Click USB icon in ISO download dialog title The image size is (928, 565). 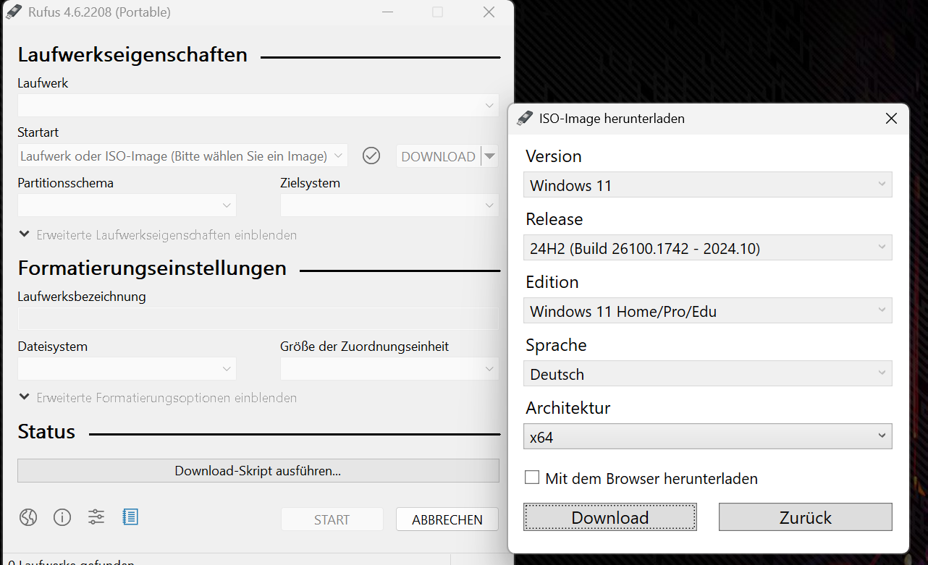click(525, 118)
